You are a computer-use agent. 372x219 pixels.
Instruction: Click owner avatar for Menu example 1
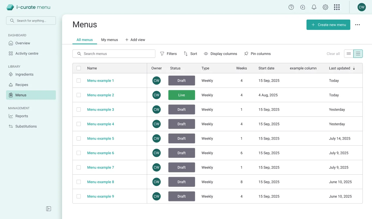[156, 81]
